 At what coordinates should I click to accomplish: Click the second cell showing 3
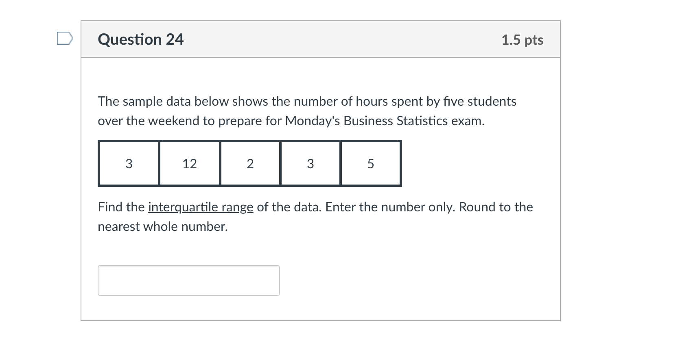[310, 163]
